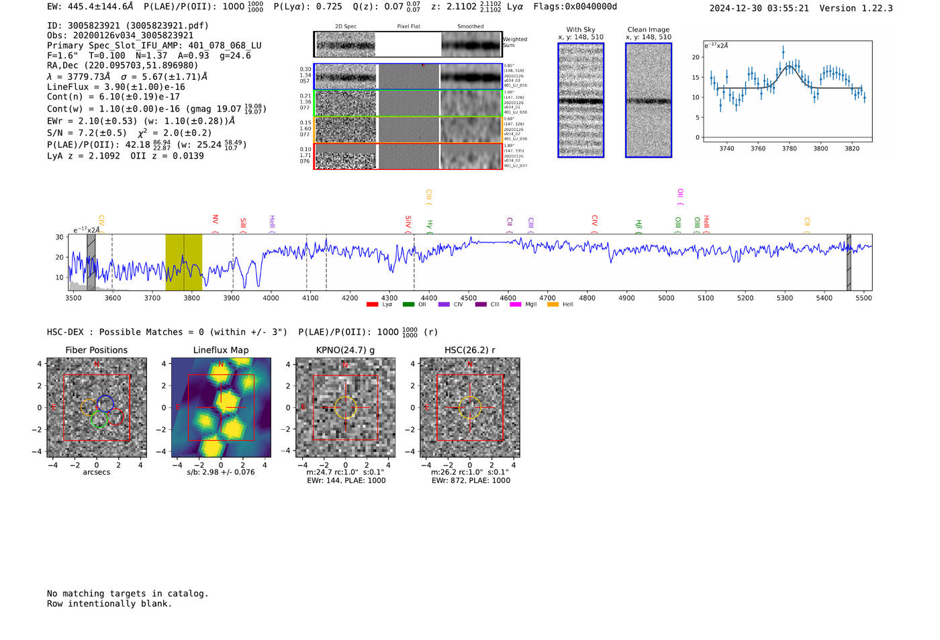Open the HSC(26.2) r cutout
The height and width of the screenshot is (640, 940).
(x=470, y=408)
